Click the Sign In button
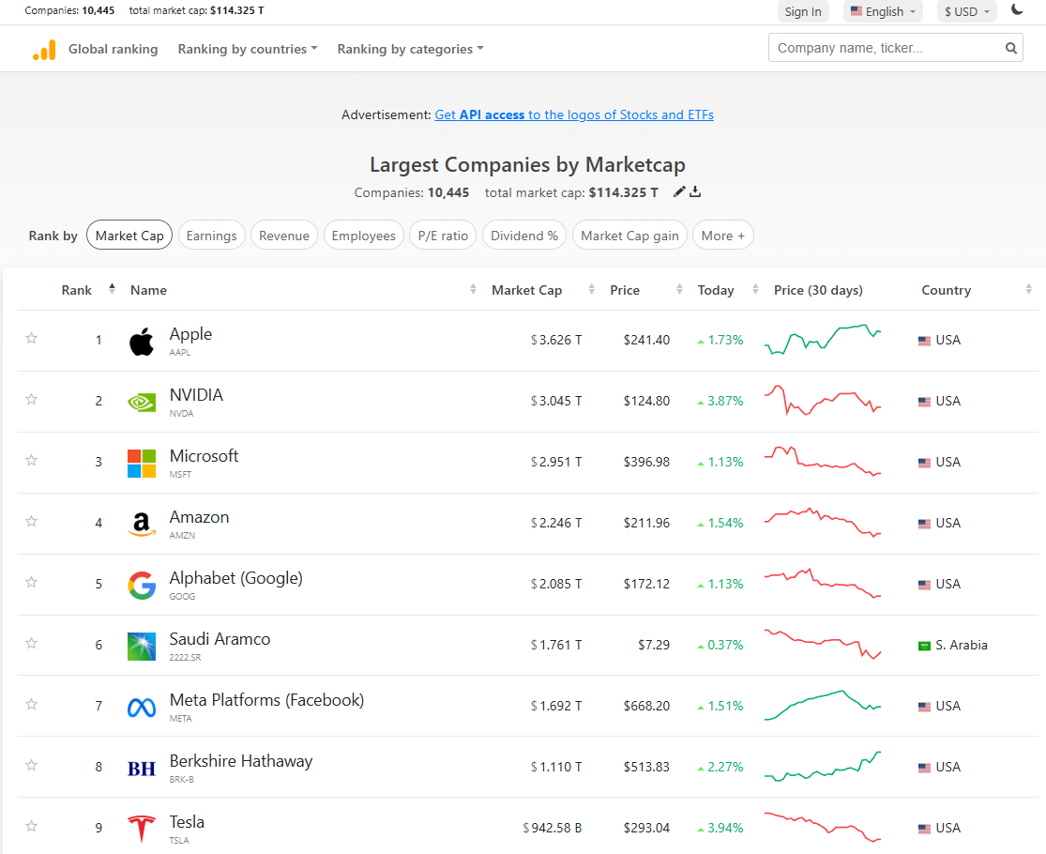Viewport: 1046px width, 854px height. [803, 12]
